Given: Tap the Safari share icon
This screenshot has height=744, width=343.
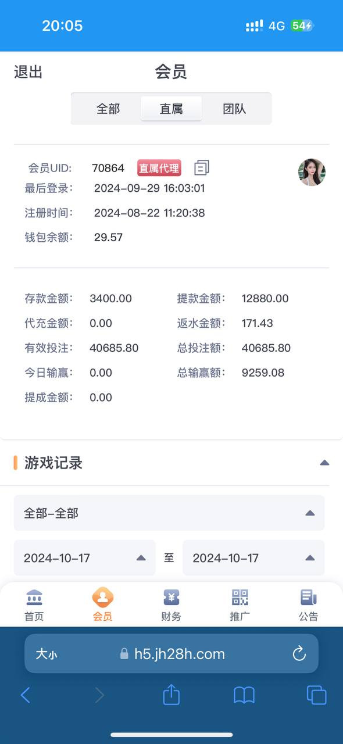Looking at the screenshot, I should [172, 694].
